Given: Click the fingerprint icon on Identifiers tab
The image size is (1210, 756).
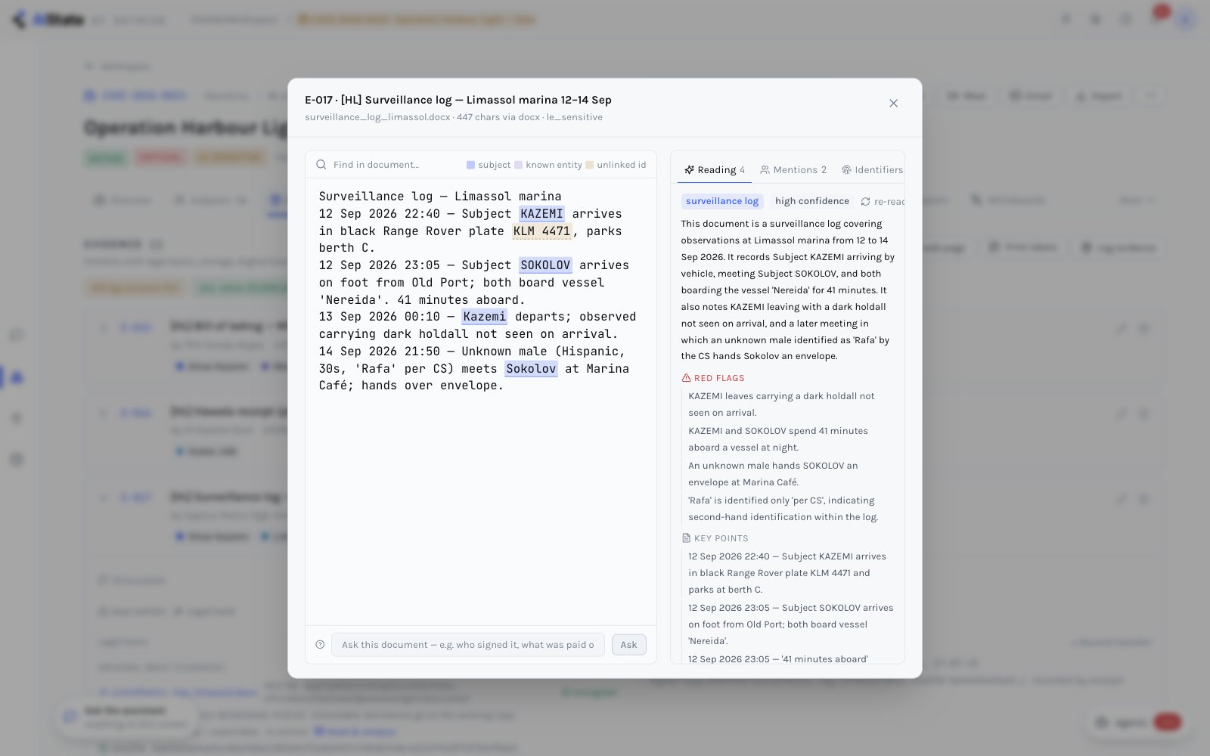Looking at the screenshot, I should pyautogui.click(x=846, y=170).
